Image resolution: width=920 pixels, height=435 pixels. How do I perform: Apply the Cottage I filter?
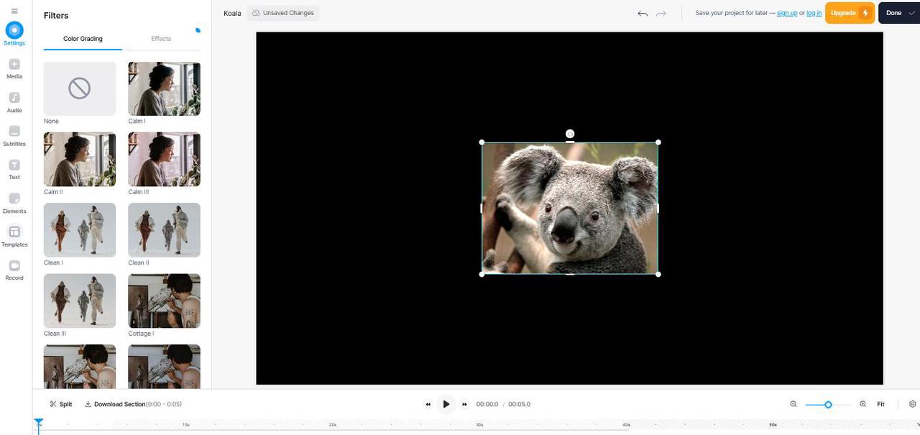164,301
